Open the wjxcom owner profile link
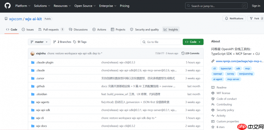Image resolution: width=264 pixels, height=130 pixels. 16,19
